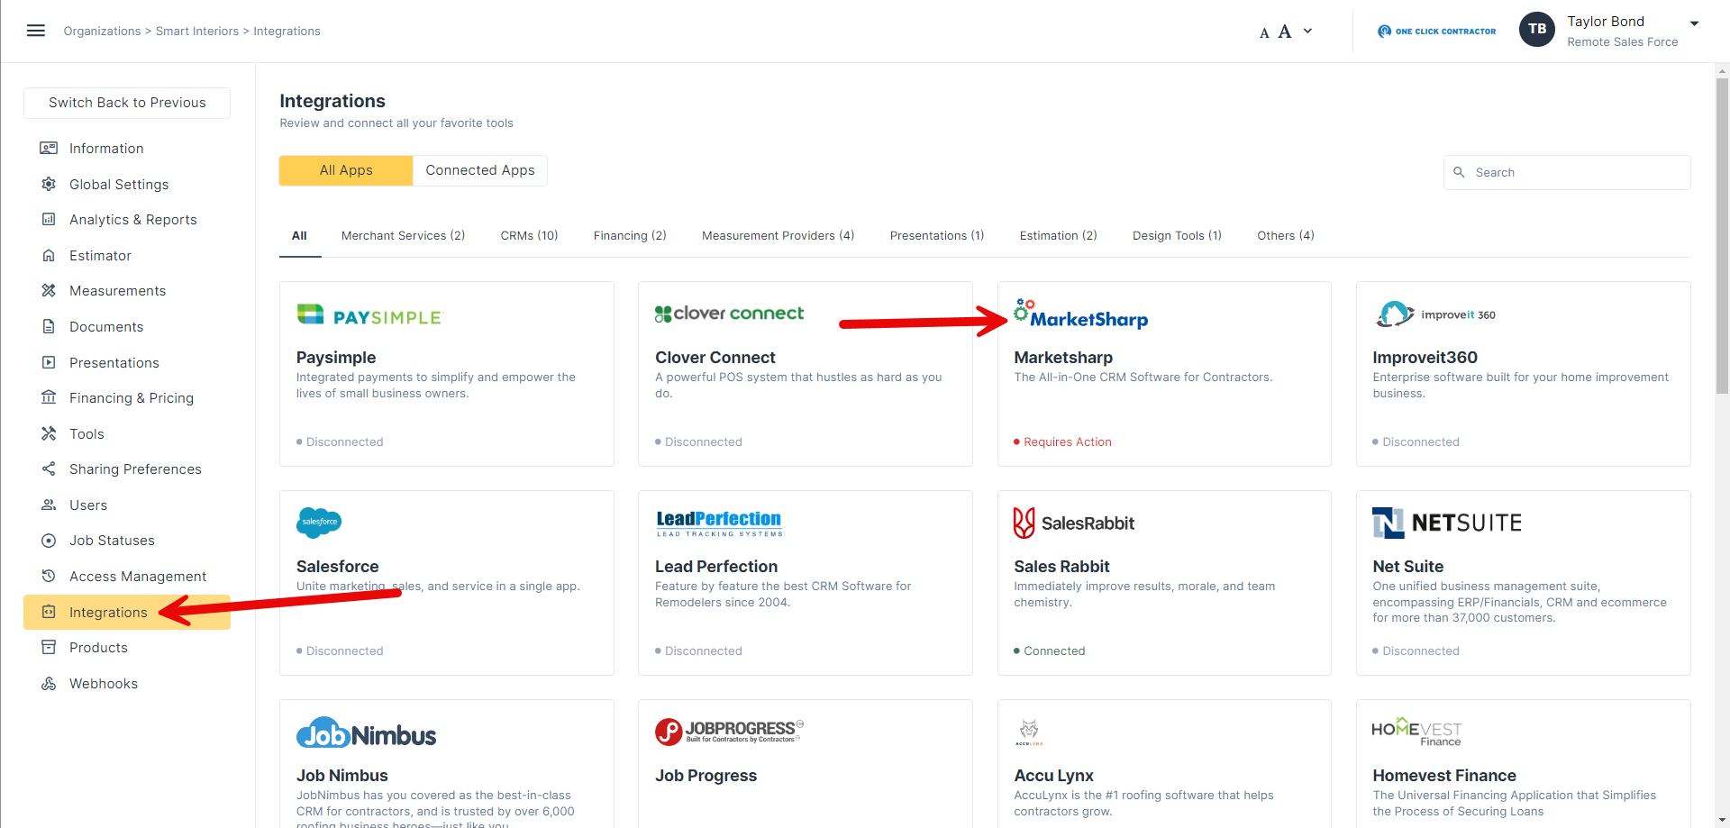Open the Job Progress card title
This screenshot has width=1730, height=828.
coord(706,776)
